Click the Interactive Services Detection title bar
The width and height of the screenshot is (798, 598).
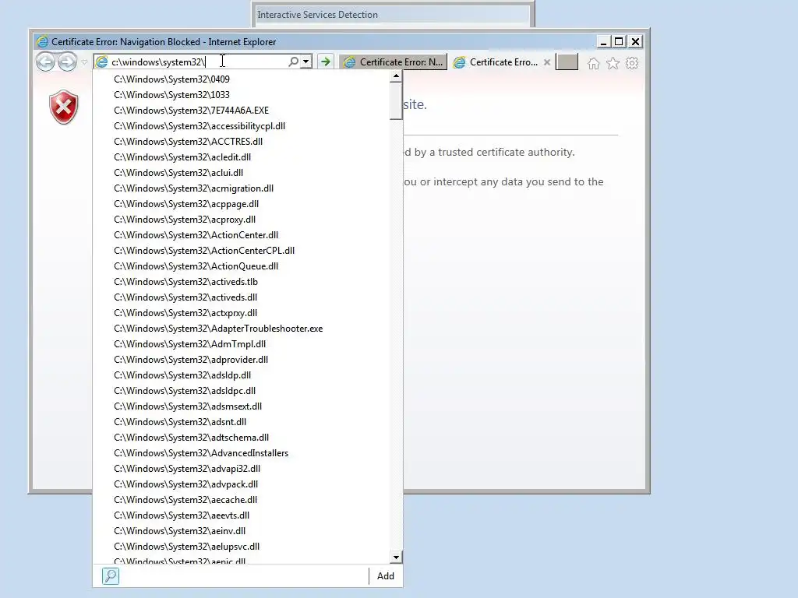[x=393, y=15]
